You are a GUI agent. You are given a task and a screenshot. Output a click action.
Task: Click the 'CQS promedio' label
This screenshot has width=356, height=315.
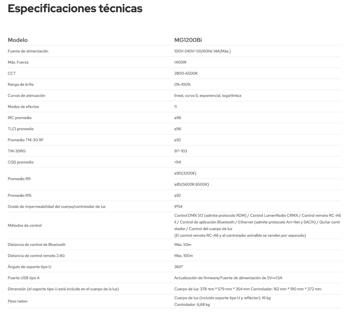[x=21, y=162]
